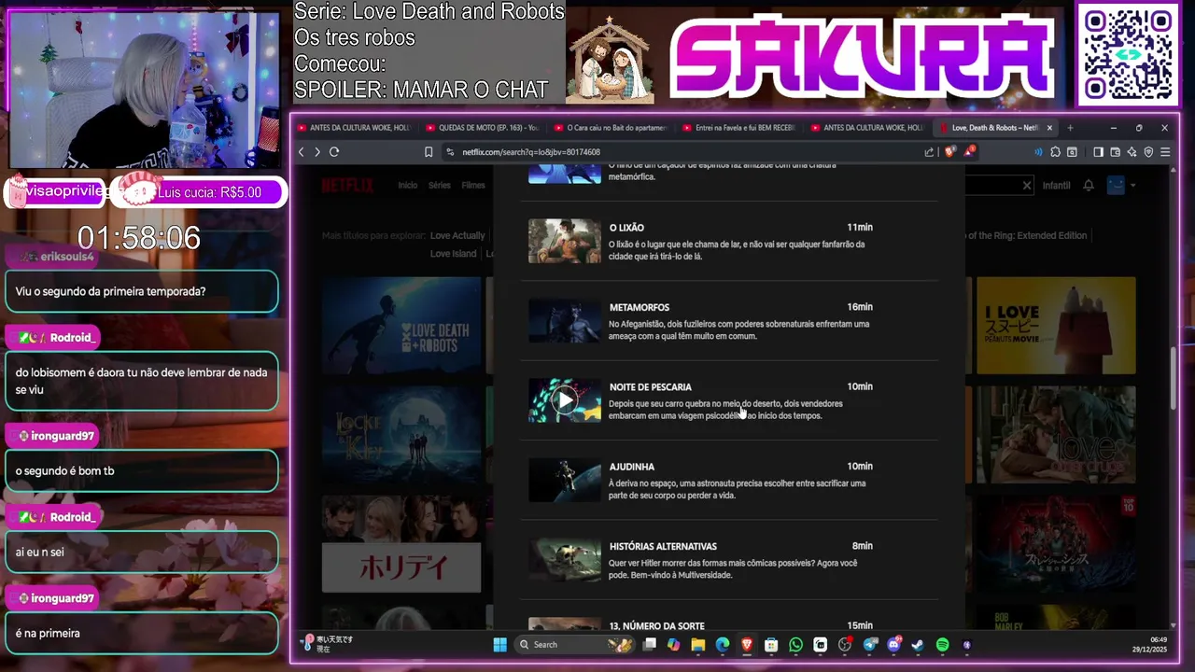
Task: Select the AJUDINHA episode title
Action: (x=632, y=467)
